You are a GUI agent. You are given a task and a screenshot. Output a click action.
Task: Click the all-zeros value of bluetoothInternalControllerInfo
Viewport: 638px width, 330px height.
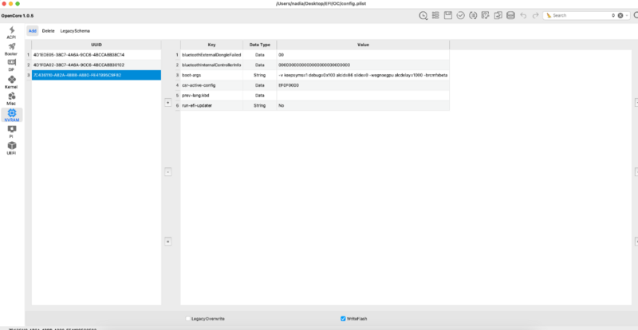tap(363, 65)
